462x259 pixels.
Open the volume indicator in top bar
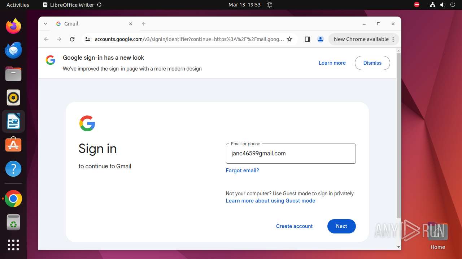pyautogui.click(x=443, y=5)
